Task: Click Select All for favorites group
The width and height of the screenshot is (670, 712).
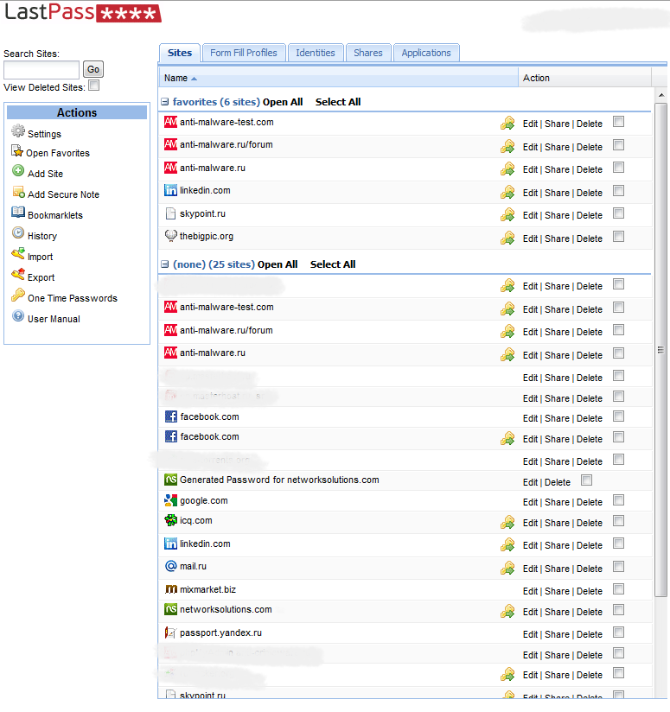Action: pos(338,102)
